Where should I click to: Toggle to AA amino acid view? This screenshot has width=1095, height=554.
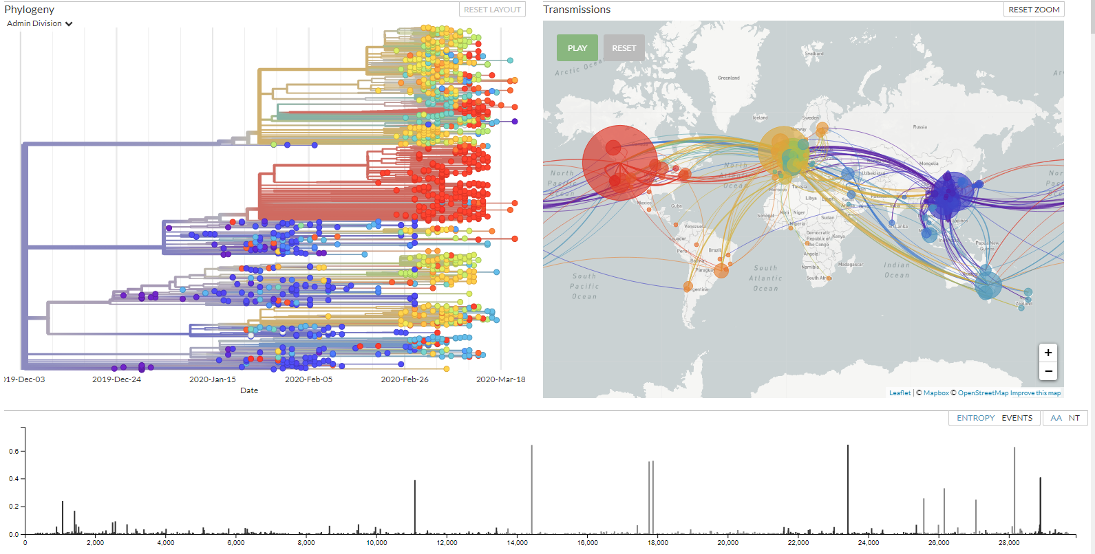(x=1056, y=418)
